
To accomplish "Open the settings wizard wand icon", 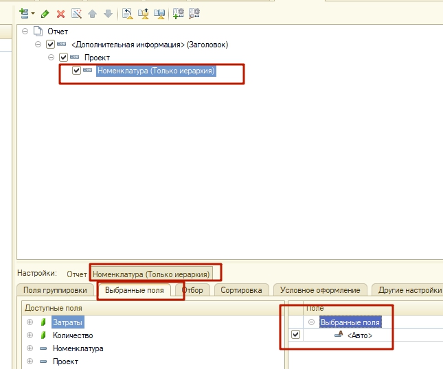I will tap(76, 13).
